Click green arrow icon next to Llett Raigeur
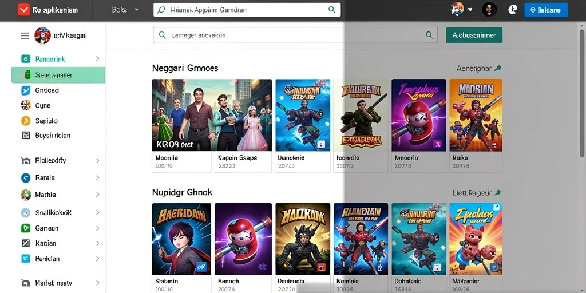Image resolution: width=586 pixels, height=293 pixels. click(497, 193)
